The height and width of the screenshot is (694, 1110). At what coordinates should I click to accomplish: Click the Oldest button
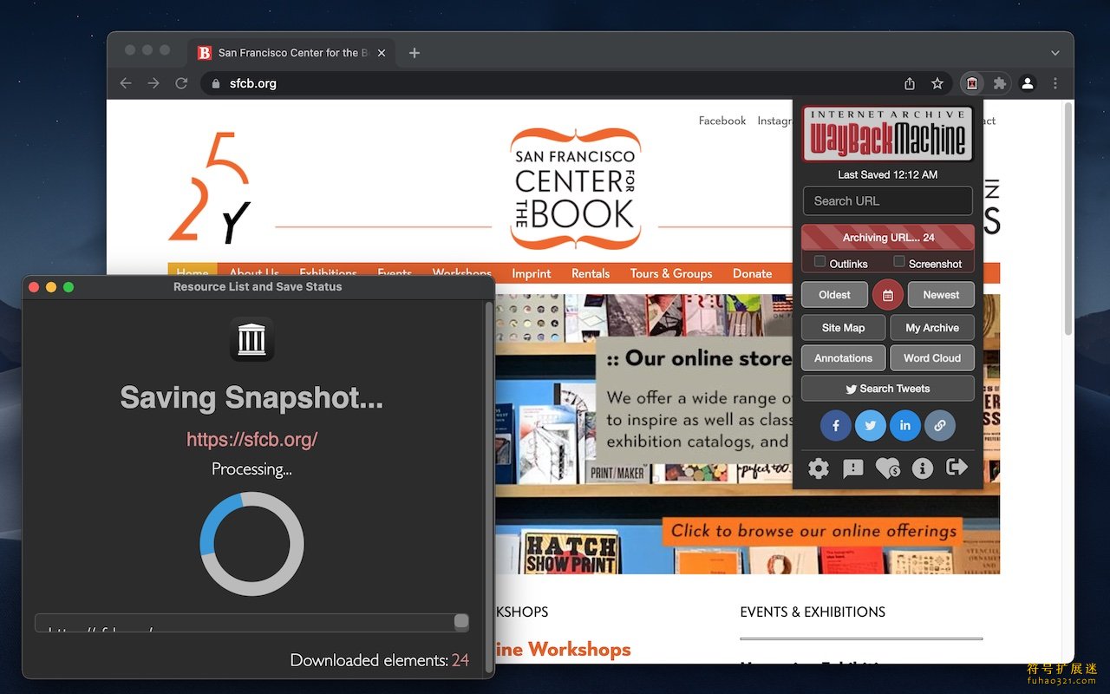[835, 295]
